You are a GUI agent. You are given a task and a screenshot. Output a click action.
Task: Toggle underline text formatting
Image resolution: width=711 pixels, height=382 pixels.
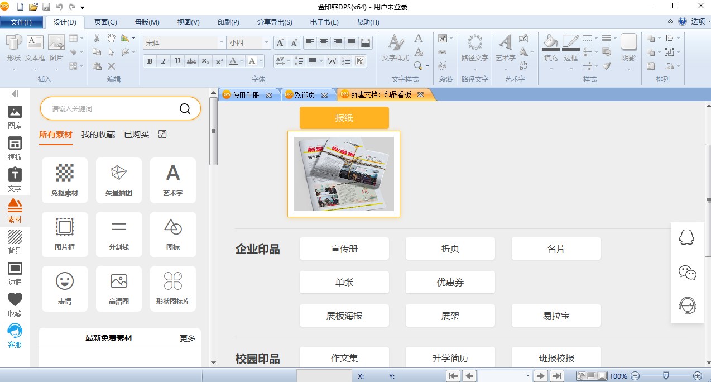177,61
